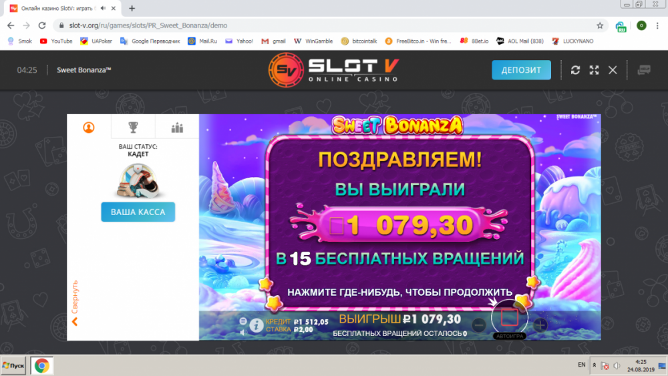Mute the slot game sound icon
This screenshot has height=376, width=668.
click(x=243, y=332)
